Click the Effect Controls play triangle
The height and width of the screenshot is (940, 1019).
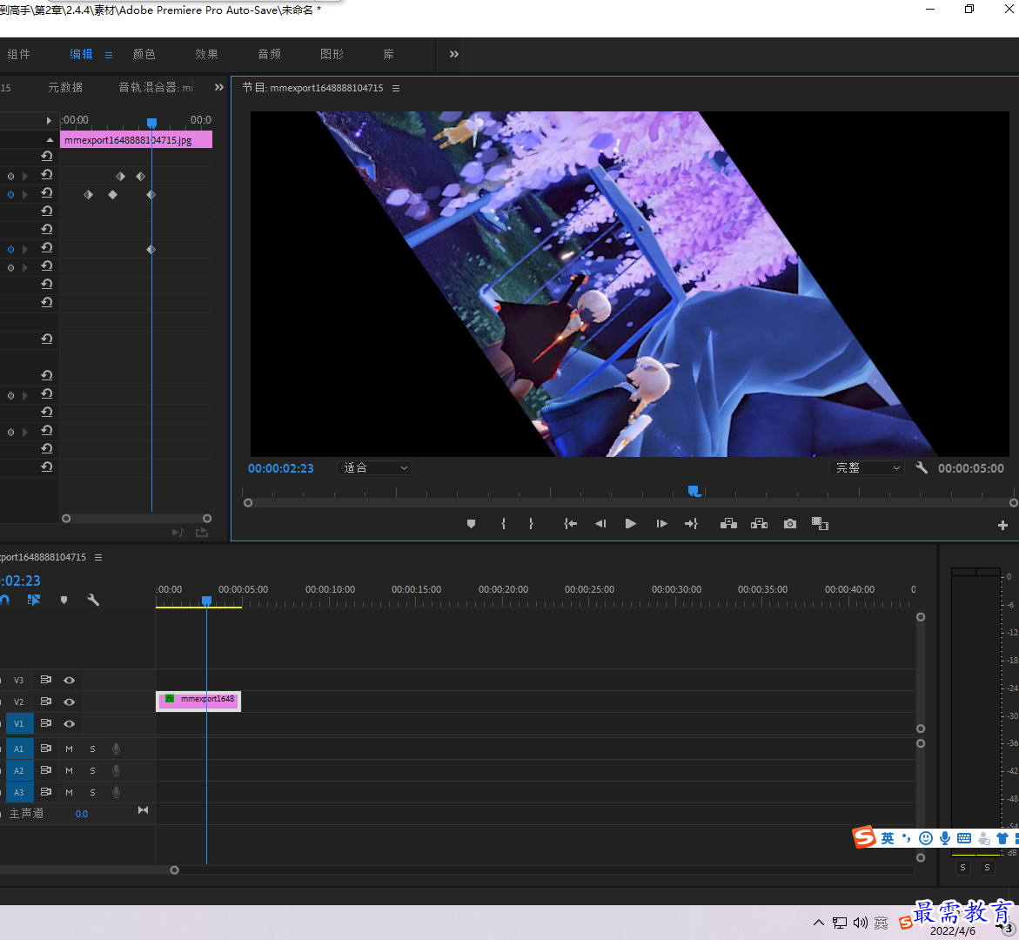[48, 120]
